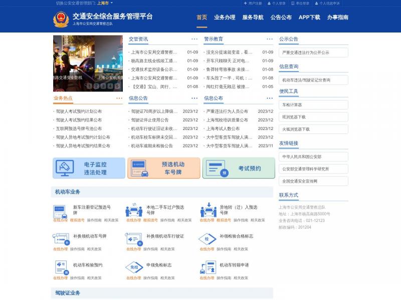The width and height of the screenshot is (401, 300).
Task: Expand more items in 信息公告
Action: click(x=194, y=98)
